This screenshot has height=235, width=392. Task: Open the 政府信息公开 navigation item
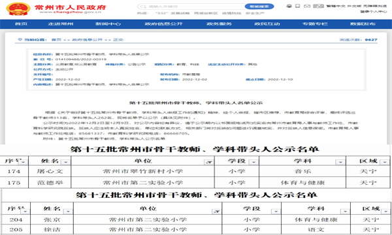click(164, 24)
